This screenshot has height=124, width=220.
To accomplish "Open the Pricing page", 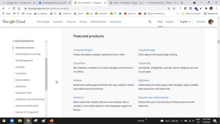I will point(83,22).
